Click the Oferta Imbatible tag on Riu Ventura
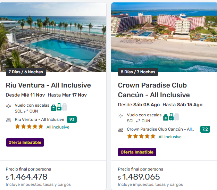Image resolution: width=217 pixels, height=190 pixels. tap(25, 142)
